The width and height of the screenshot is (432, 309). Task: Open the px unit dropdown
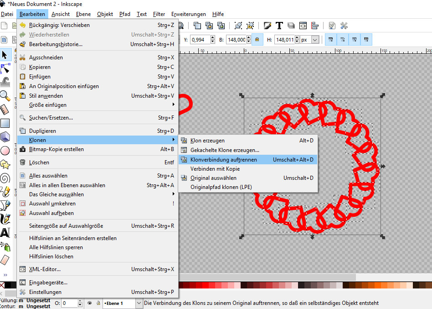[x=309, y=40]
